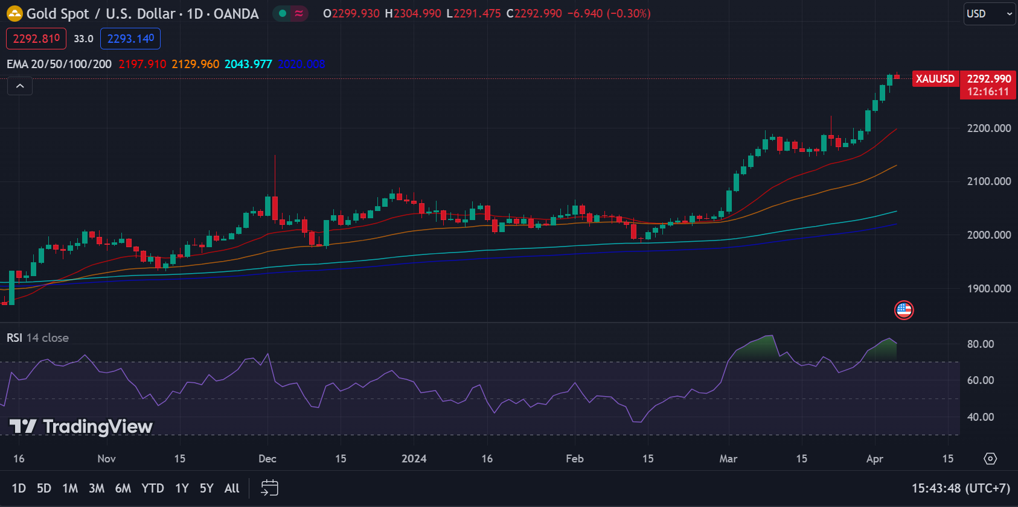Select the 1D time range
This screenshot has height=507, width=1018.
coord(19,488)
